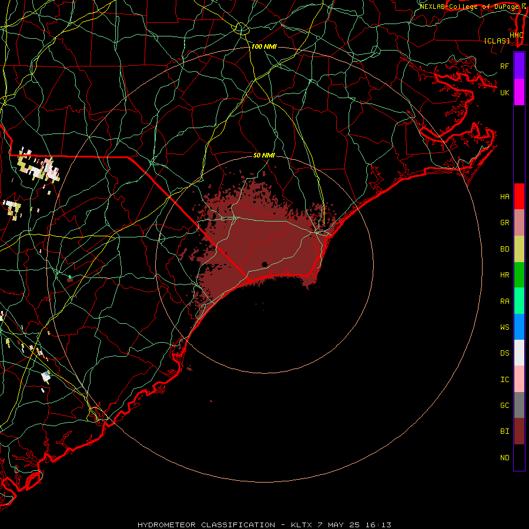Click the 100 NMI range ring label
529x529 pixels.
[x=264, y=46]
